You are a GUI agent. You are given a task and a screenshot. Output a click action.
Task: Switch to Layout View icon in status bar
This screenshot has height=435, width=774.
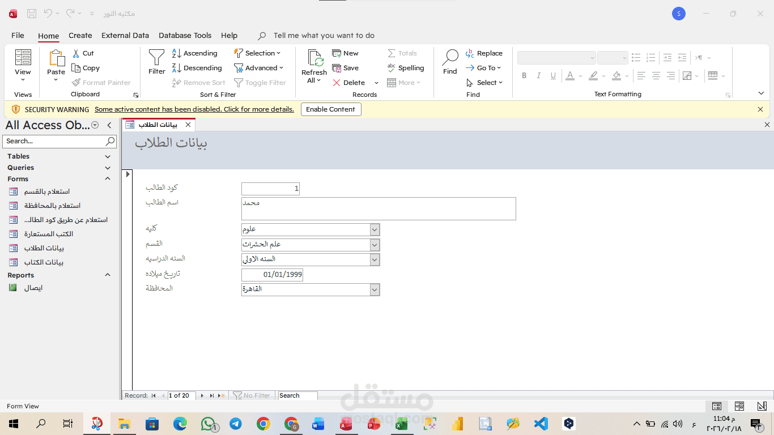739,406
